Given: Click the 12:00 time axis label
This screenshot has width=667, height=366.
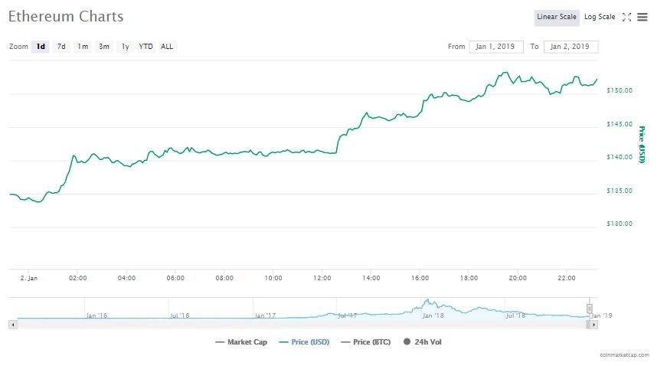Looking at the screenshot, I should [322, 278].
